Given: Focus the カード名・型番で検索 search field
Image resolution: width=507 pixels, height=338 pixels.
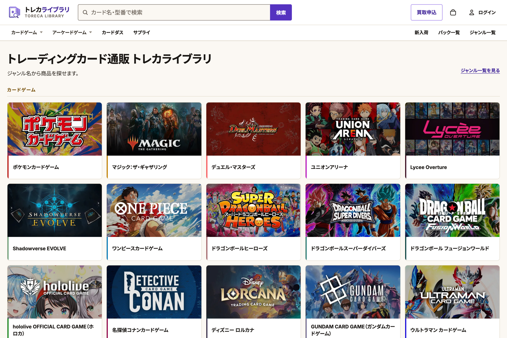Looking at the screenshot, I should pos(174,12).
